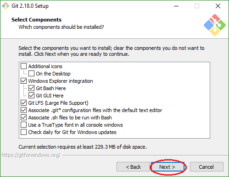Minimize the Git Setup window
Viewport: 229px width, 177px height.
[x=176, y=6]
